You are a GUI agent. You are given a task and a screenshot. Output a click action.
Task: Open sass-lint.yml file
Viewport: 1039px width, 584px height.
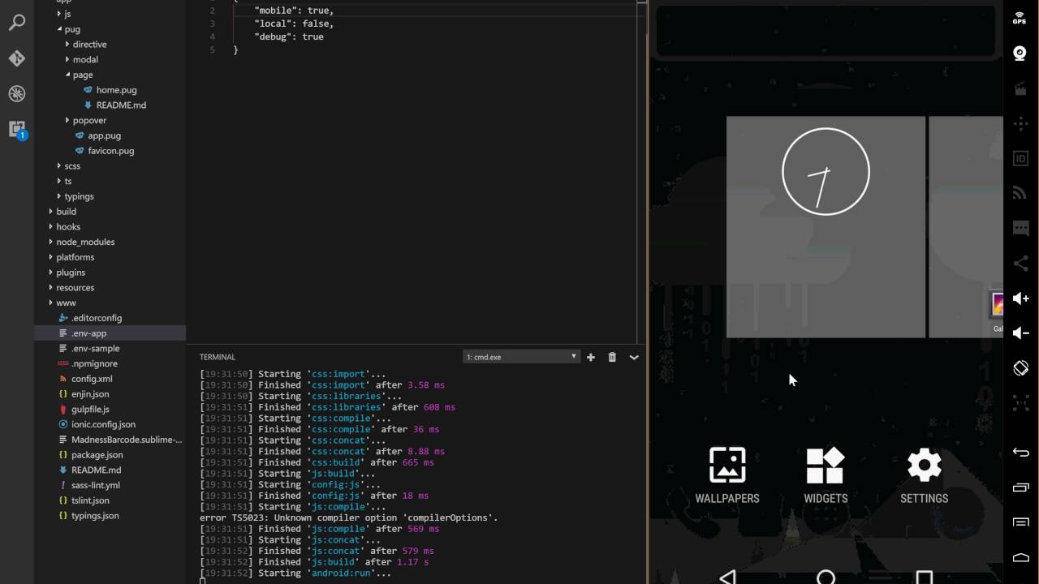(x=96, y=485)
